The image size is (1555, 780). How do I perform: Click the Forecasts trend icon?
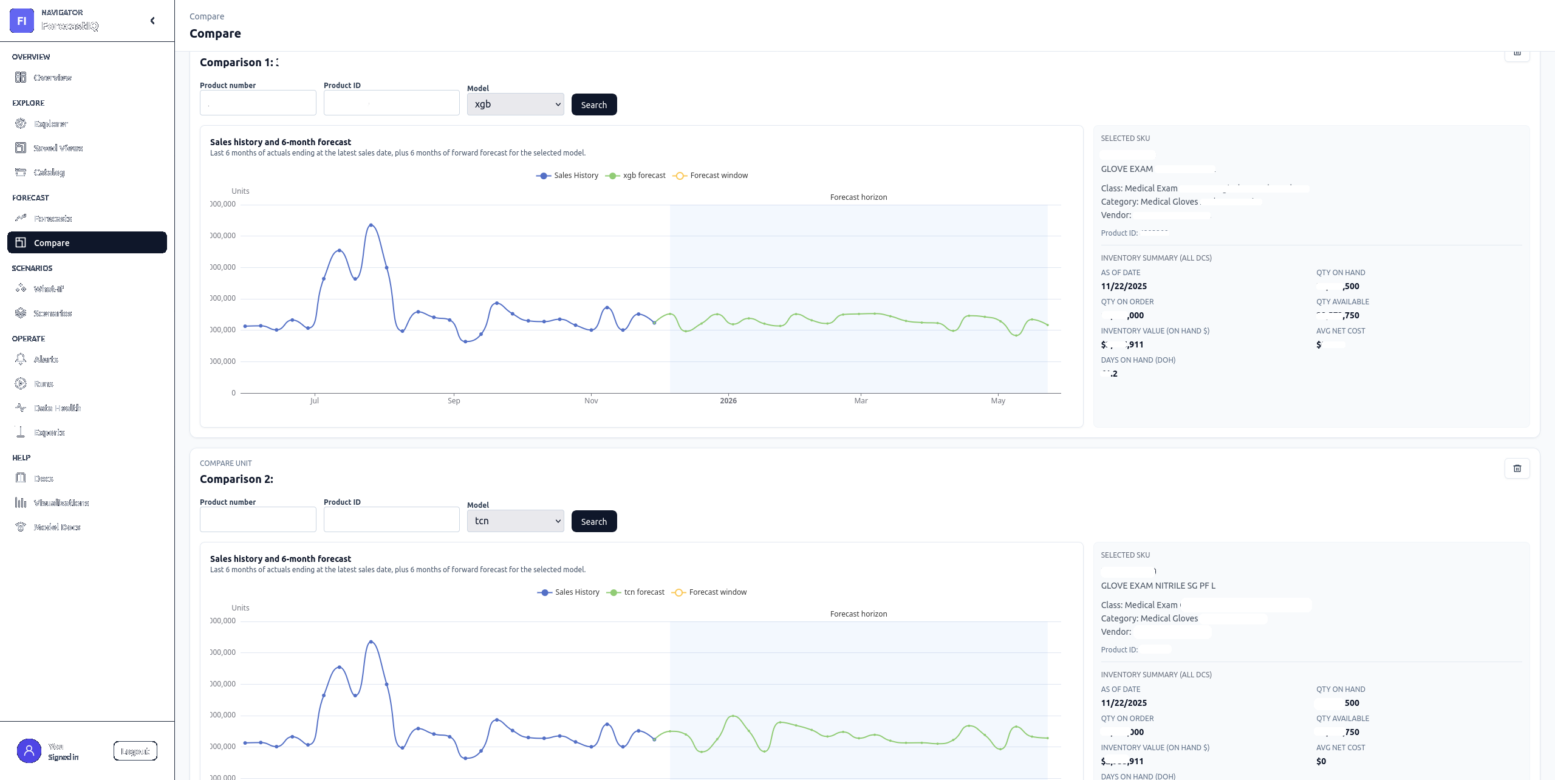(21, 218)
